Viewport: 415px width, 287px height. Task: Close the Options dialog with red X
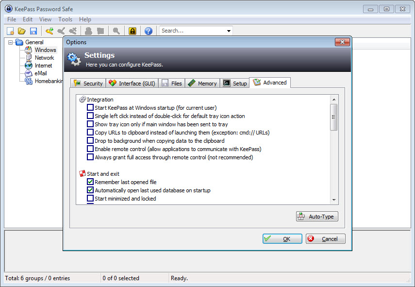pos(342,42)
